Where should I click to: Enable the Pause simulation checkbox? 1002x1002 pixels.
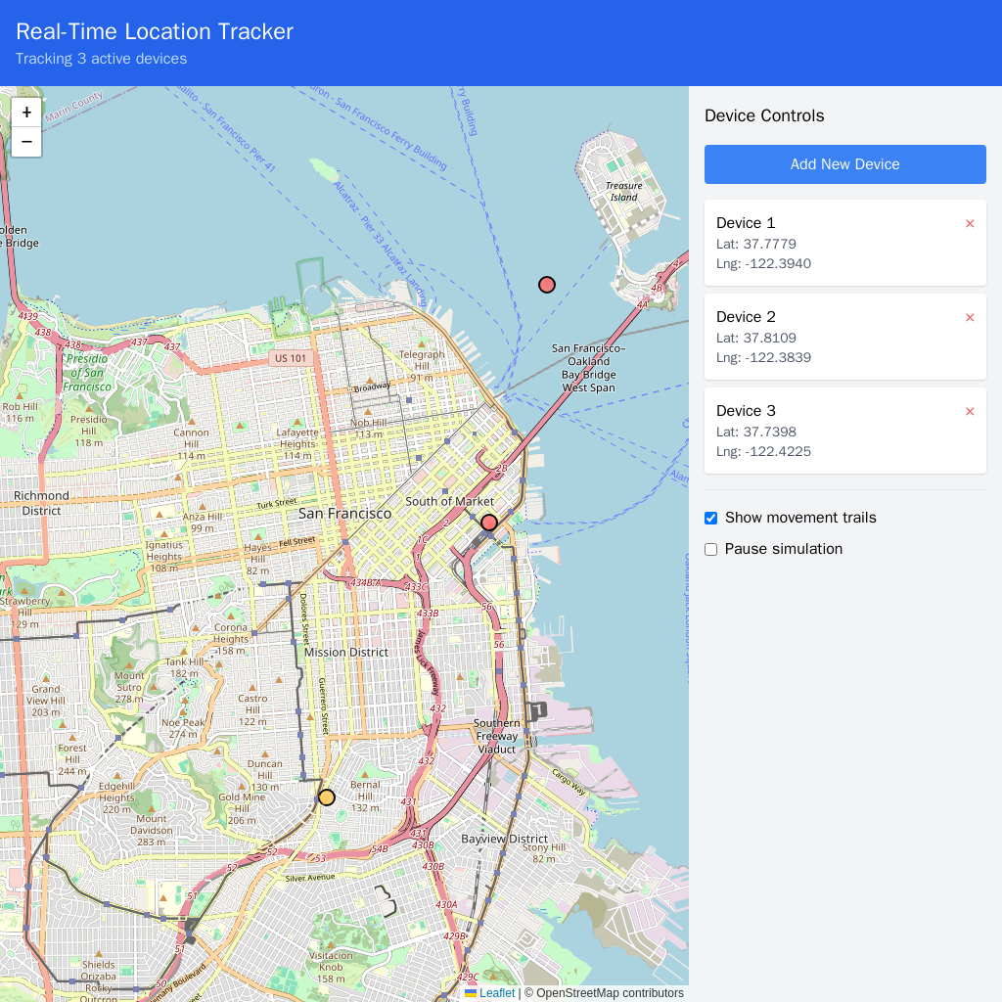point(711,549)
